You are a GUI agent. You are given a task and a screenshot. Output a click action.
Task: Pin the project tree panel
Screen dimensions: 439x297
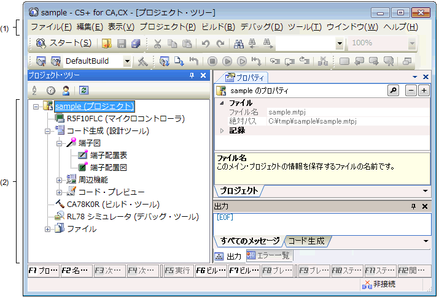click(x=192, y=75)
